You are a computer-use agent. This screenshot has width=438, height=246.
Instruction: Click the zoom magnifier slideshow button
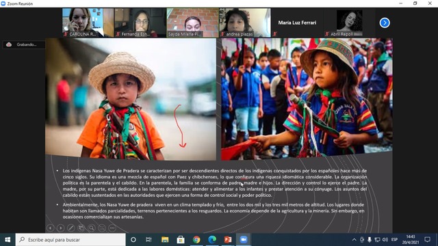pos(92,228)
